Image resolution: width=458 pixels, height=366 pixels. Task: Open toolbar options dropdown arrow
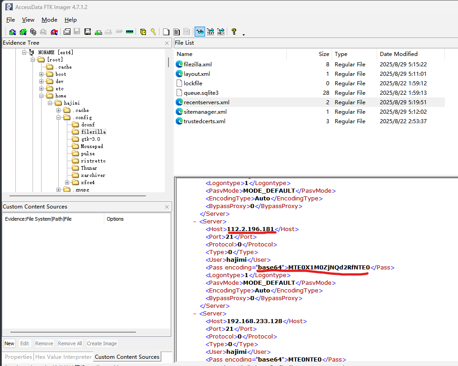click(243, 35)
